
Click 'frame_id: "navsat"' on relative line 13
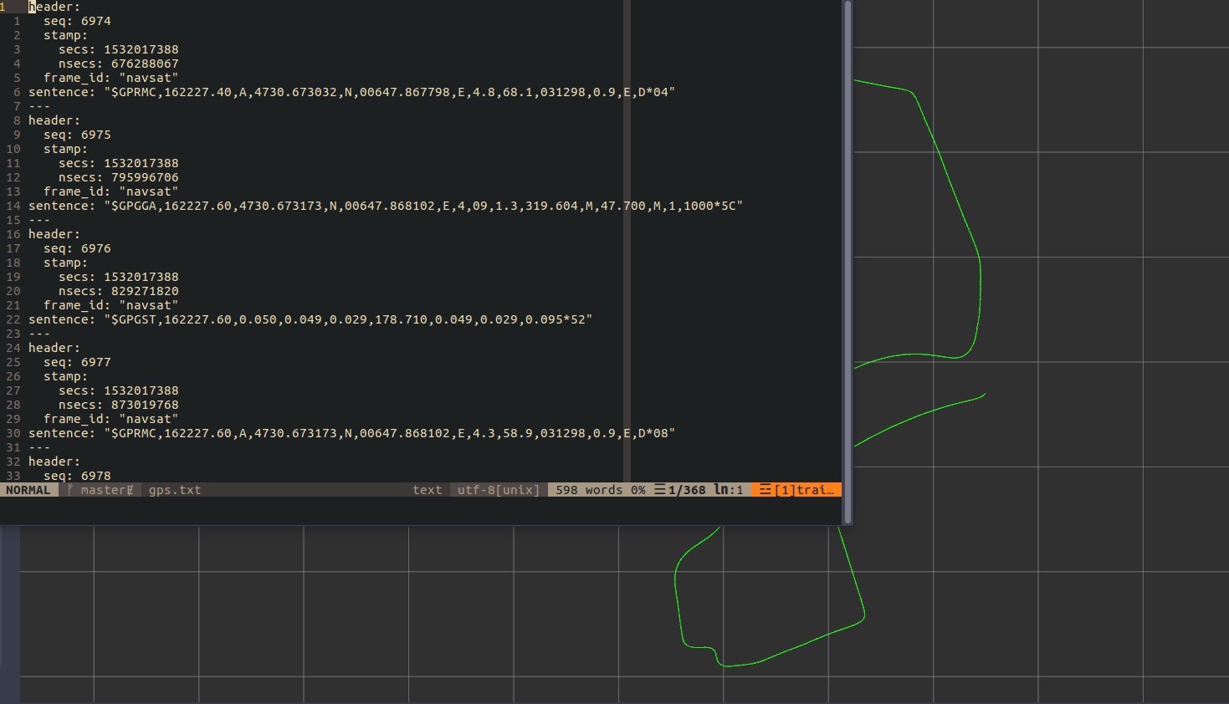[x=110, y=191]
